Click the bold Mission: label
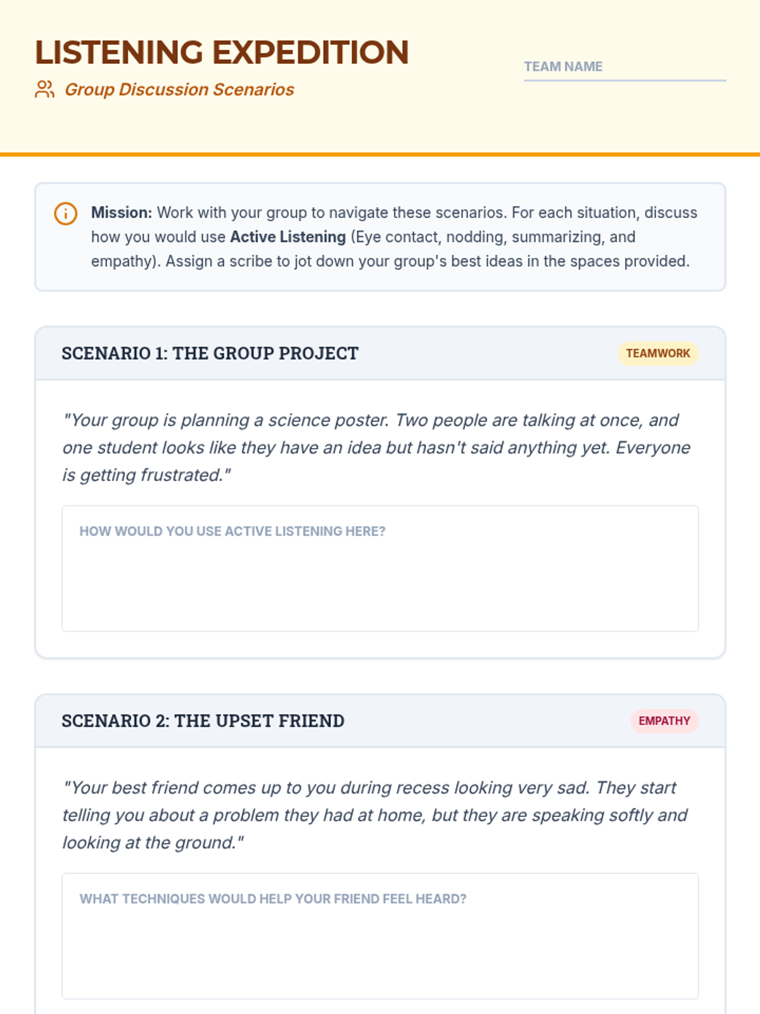 pyautogui.click(x=122, y=212)
